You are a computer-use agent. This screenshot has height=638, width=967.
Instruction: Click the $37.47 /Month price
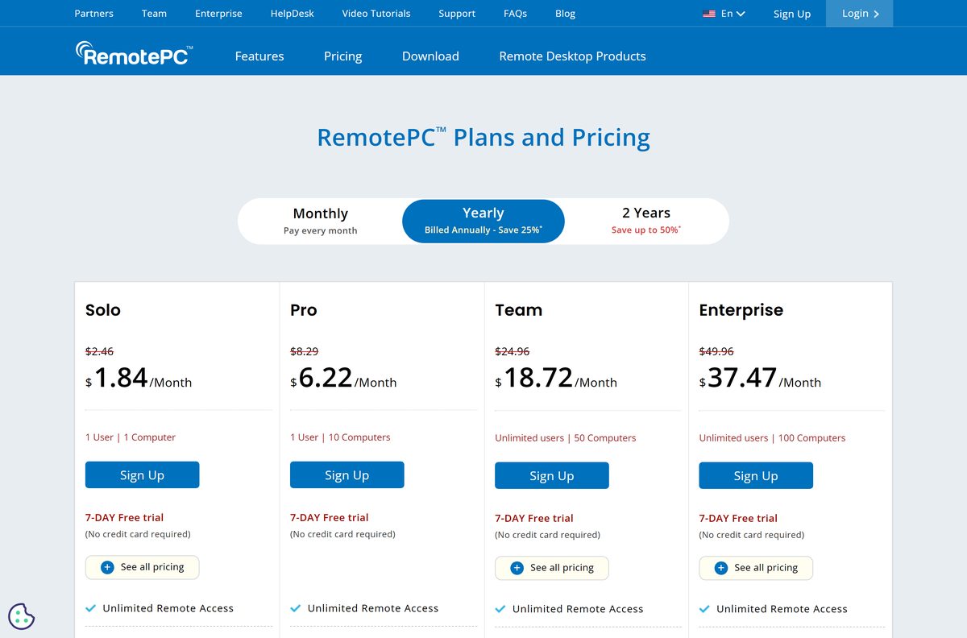(x=760, y=378)
